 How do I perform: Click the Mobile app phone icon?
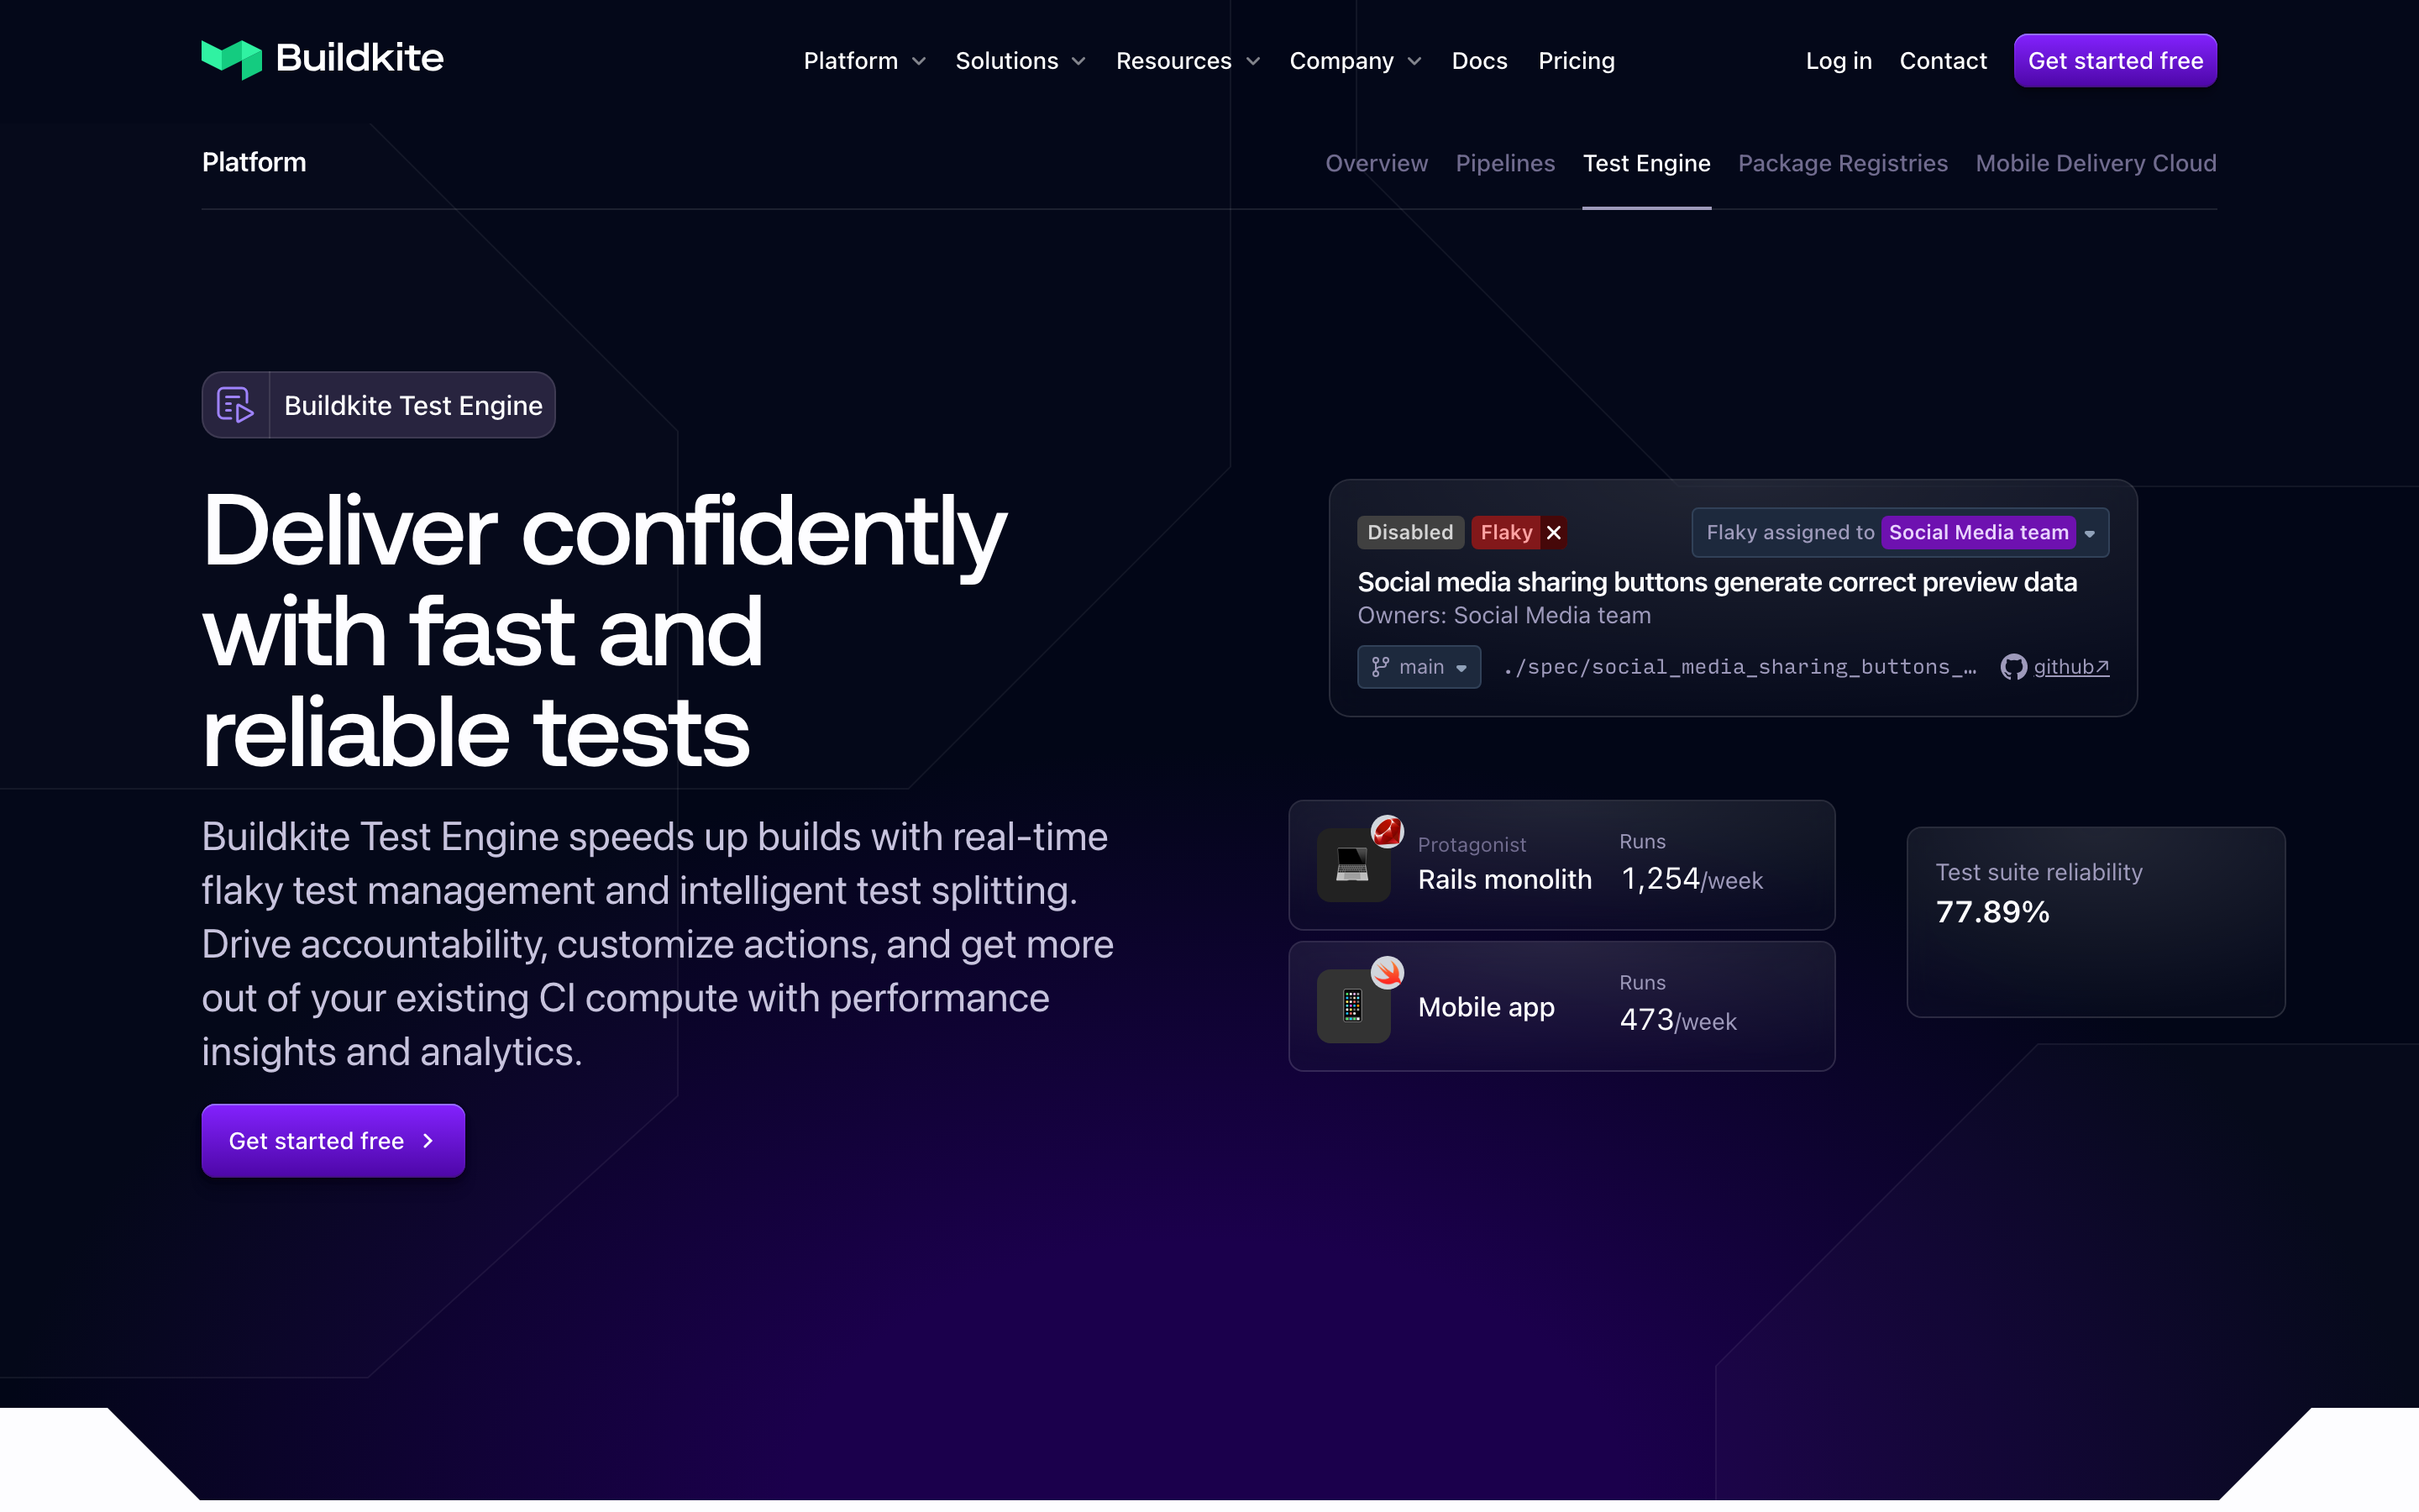pos(1352,1006)
